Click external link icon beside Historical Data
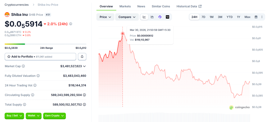 200,6
